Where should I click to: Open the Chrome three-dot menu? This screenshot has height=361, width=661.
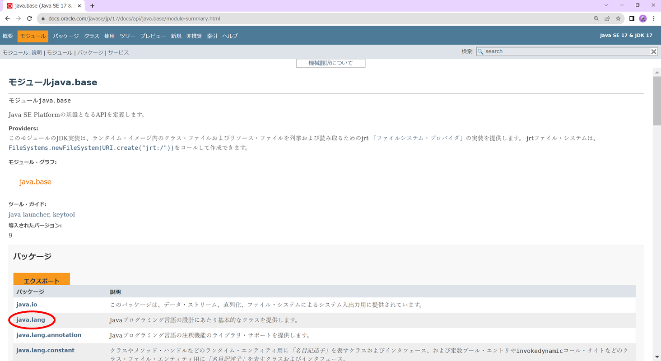click(653, 19)
